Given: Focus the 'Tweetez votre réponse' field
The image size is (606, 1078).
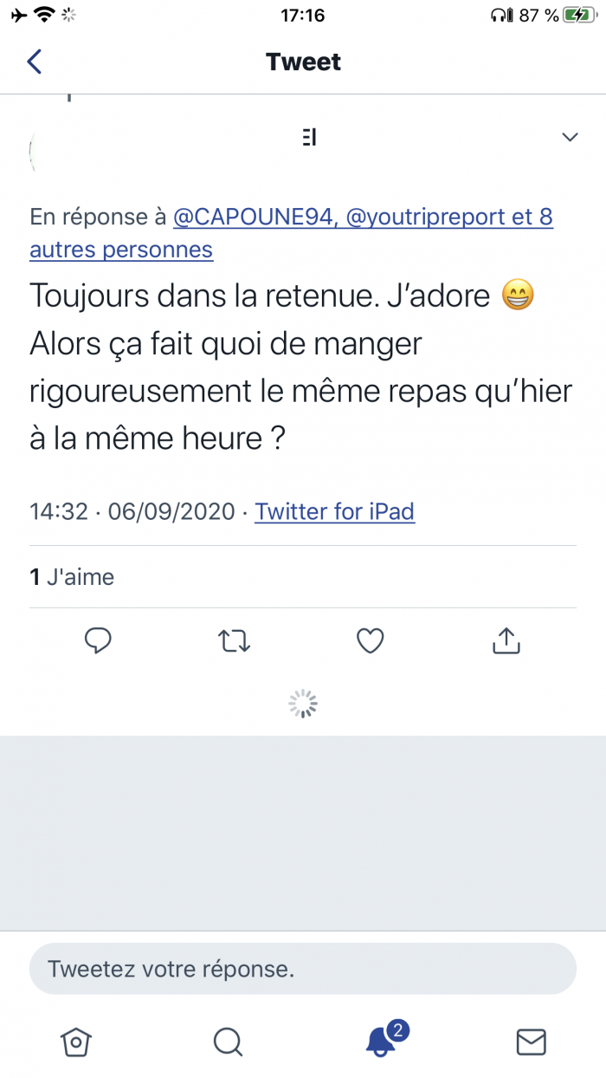Looking at the screenshot, I should pos(303,968).
